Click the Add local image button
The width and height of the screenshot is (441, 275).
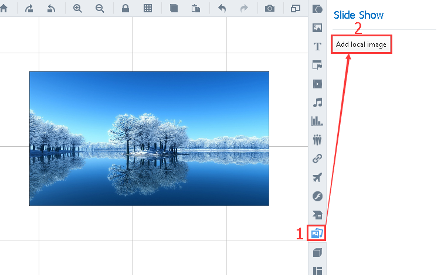click(x=361, y=44)
